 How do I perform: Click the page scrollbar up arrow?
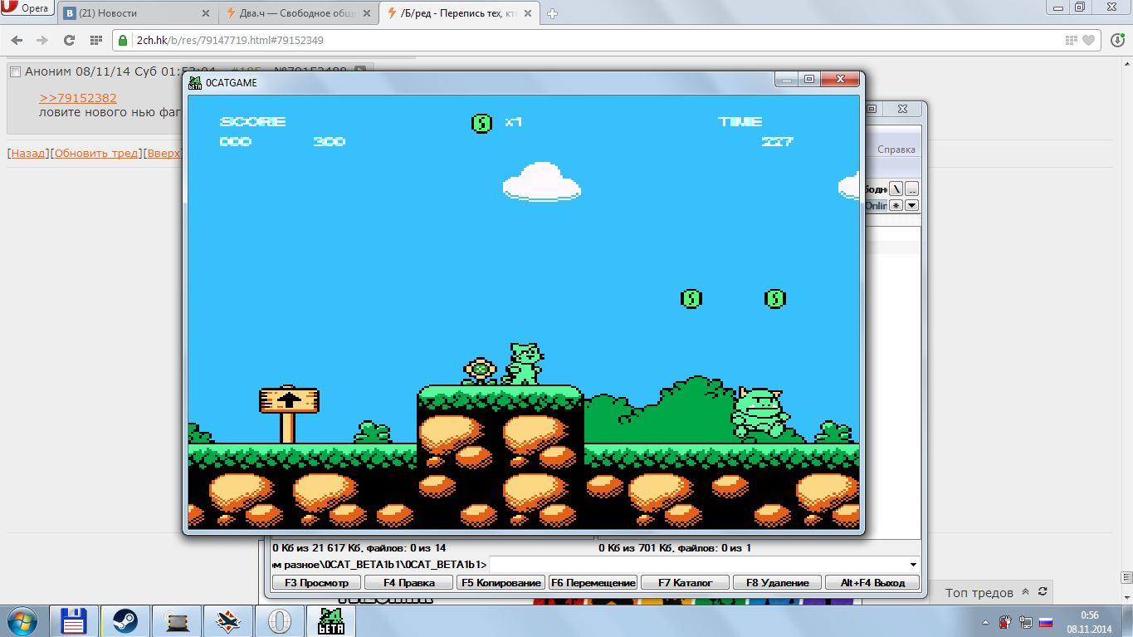[x=1126, y=64]
